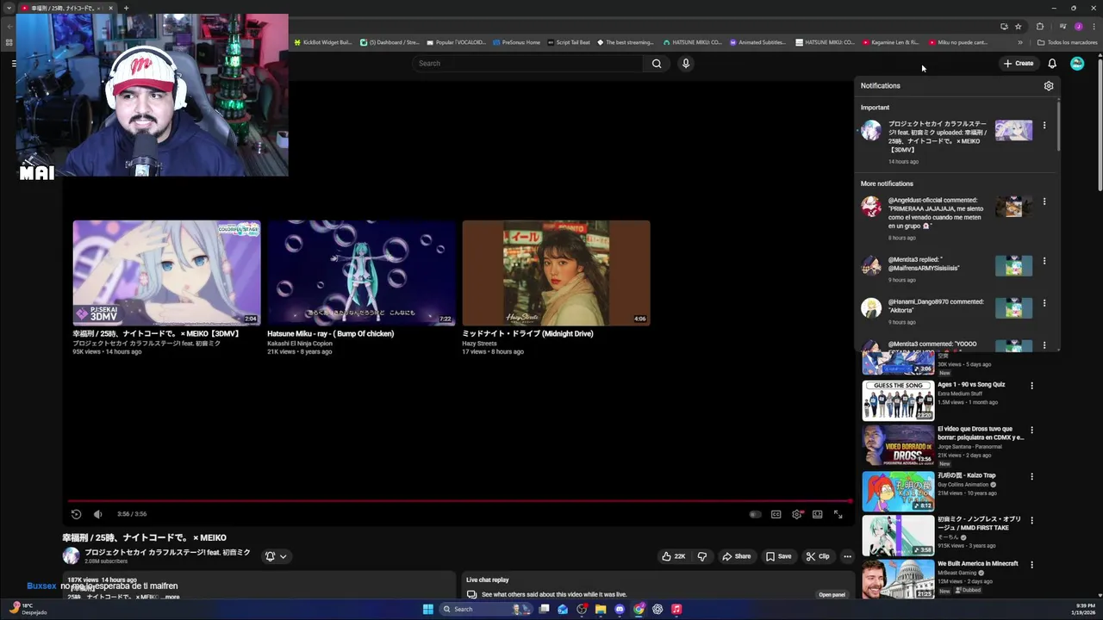The image size is (1103, 620).
Task: Open more actions ellipsis beside Clip
Action: point(847,556)
